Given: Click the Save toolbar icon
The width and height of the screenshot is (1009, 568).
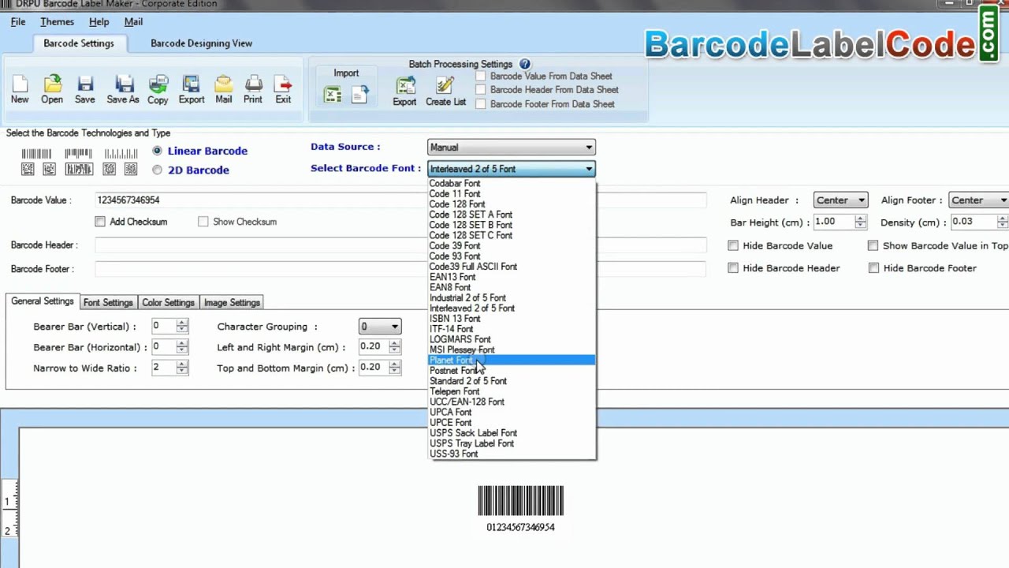Looking at the screenshot, I should click(85, 89).
